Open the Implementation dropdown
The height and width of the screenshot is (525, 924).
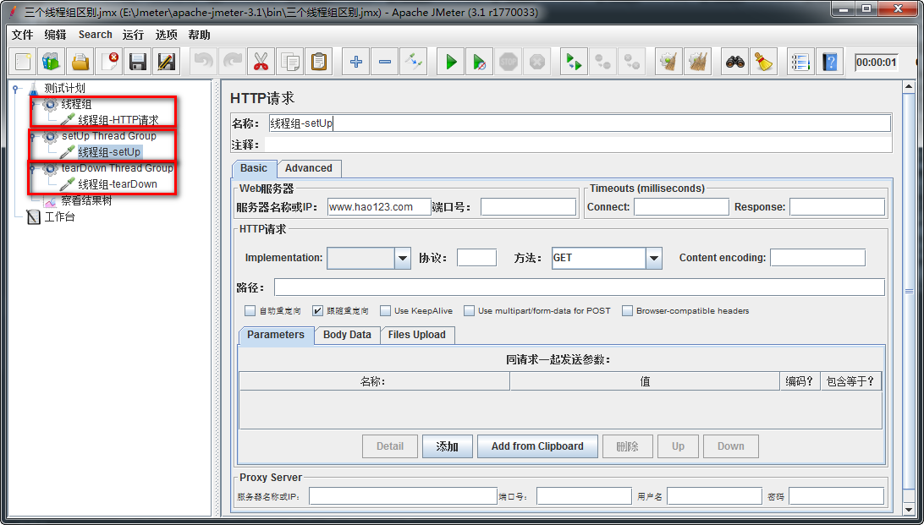402,258
